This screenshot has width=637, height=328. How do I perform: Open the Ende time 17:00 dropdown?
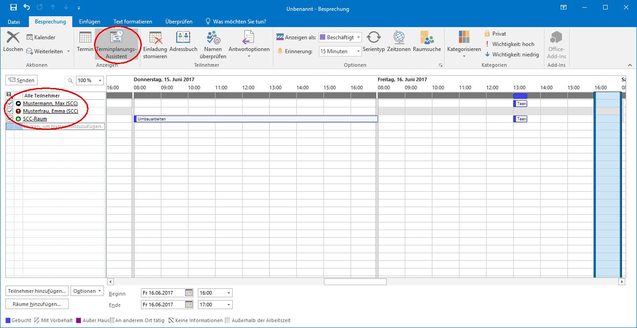tap(215, 305)
